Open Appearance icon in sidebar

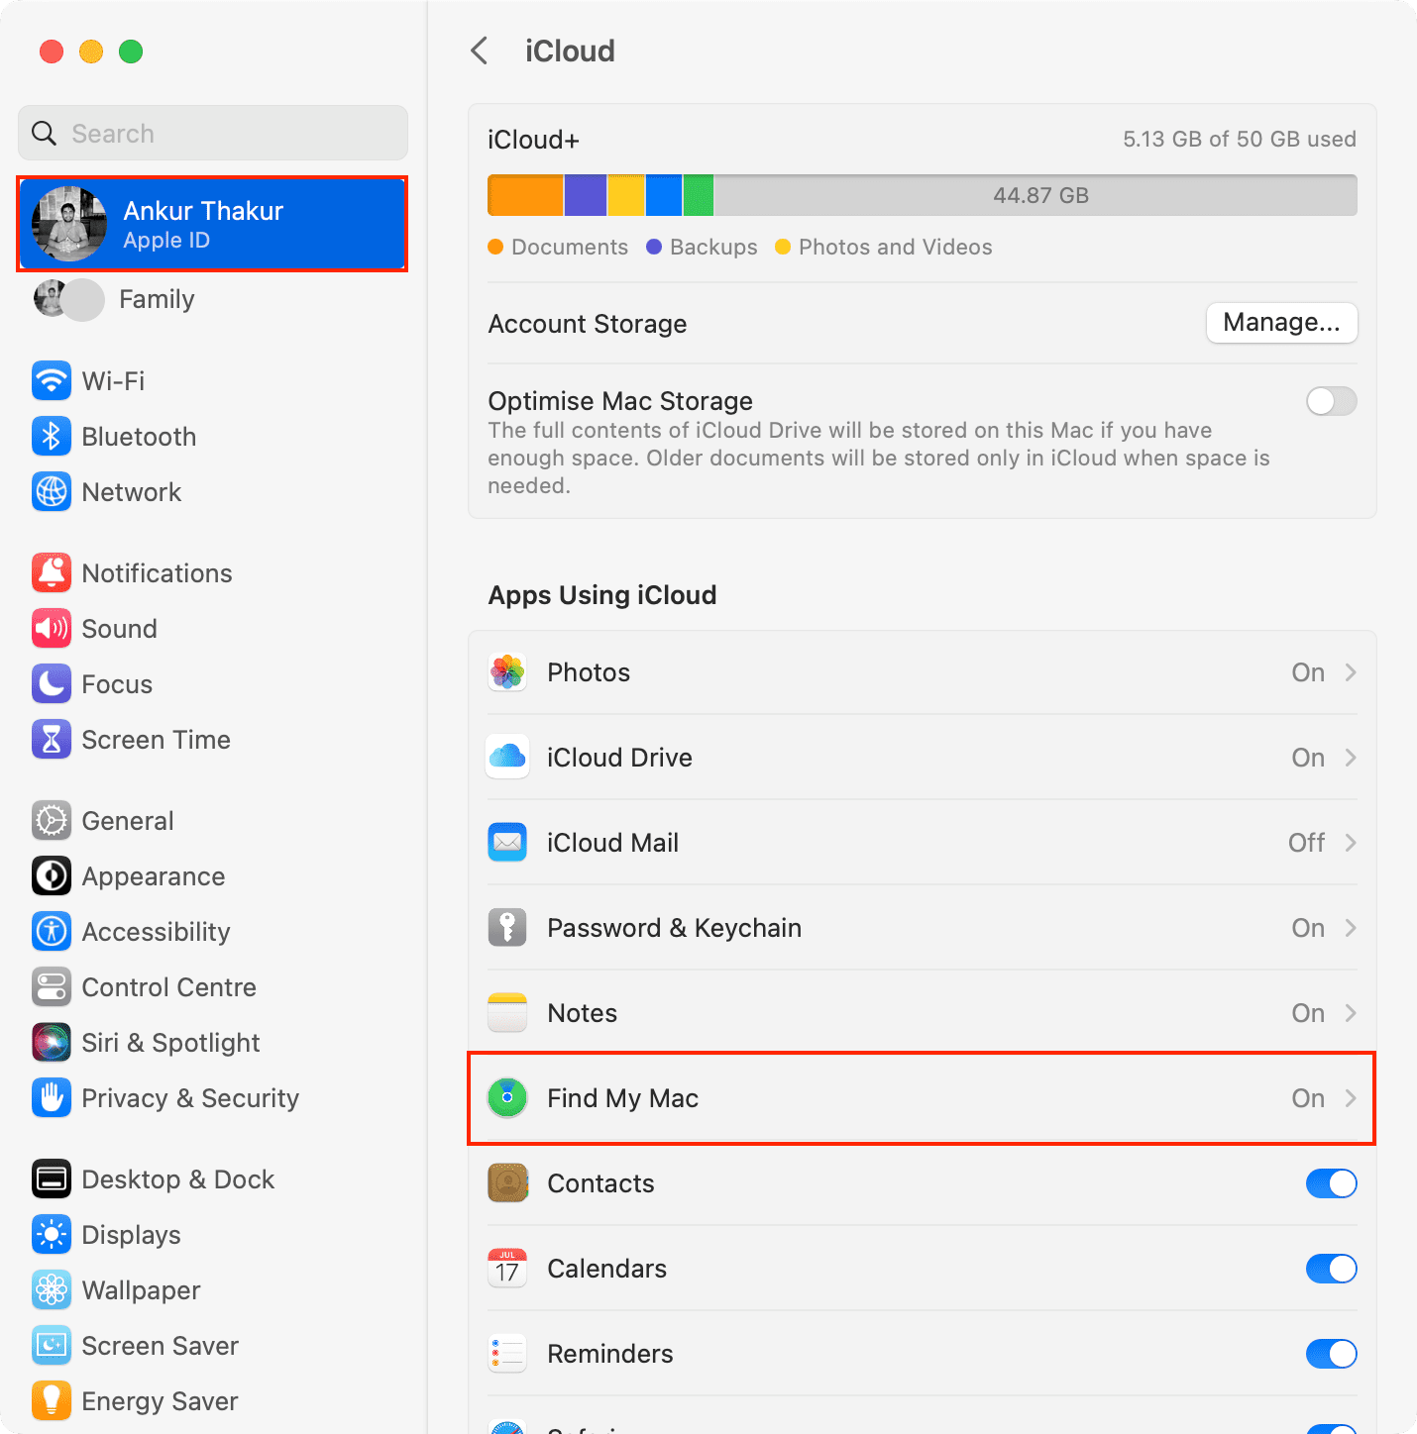(x=52, y=875)
